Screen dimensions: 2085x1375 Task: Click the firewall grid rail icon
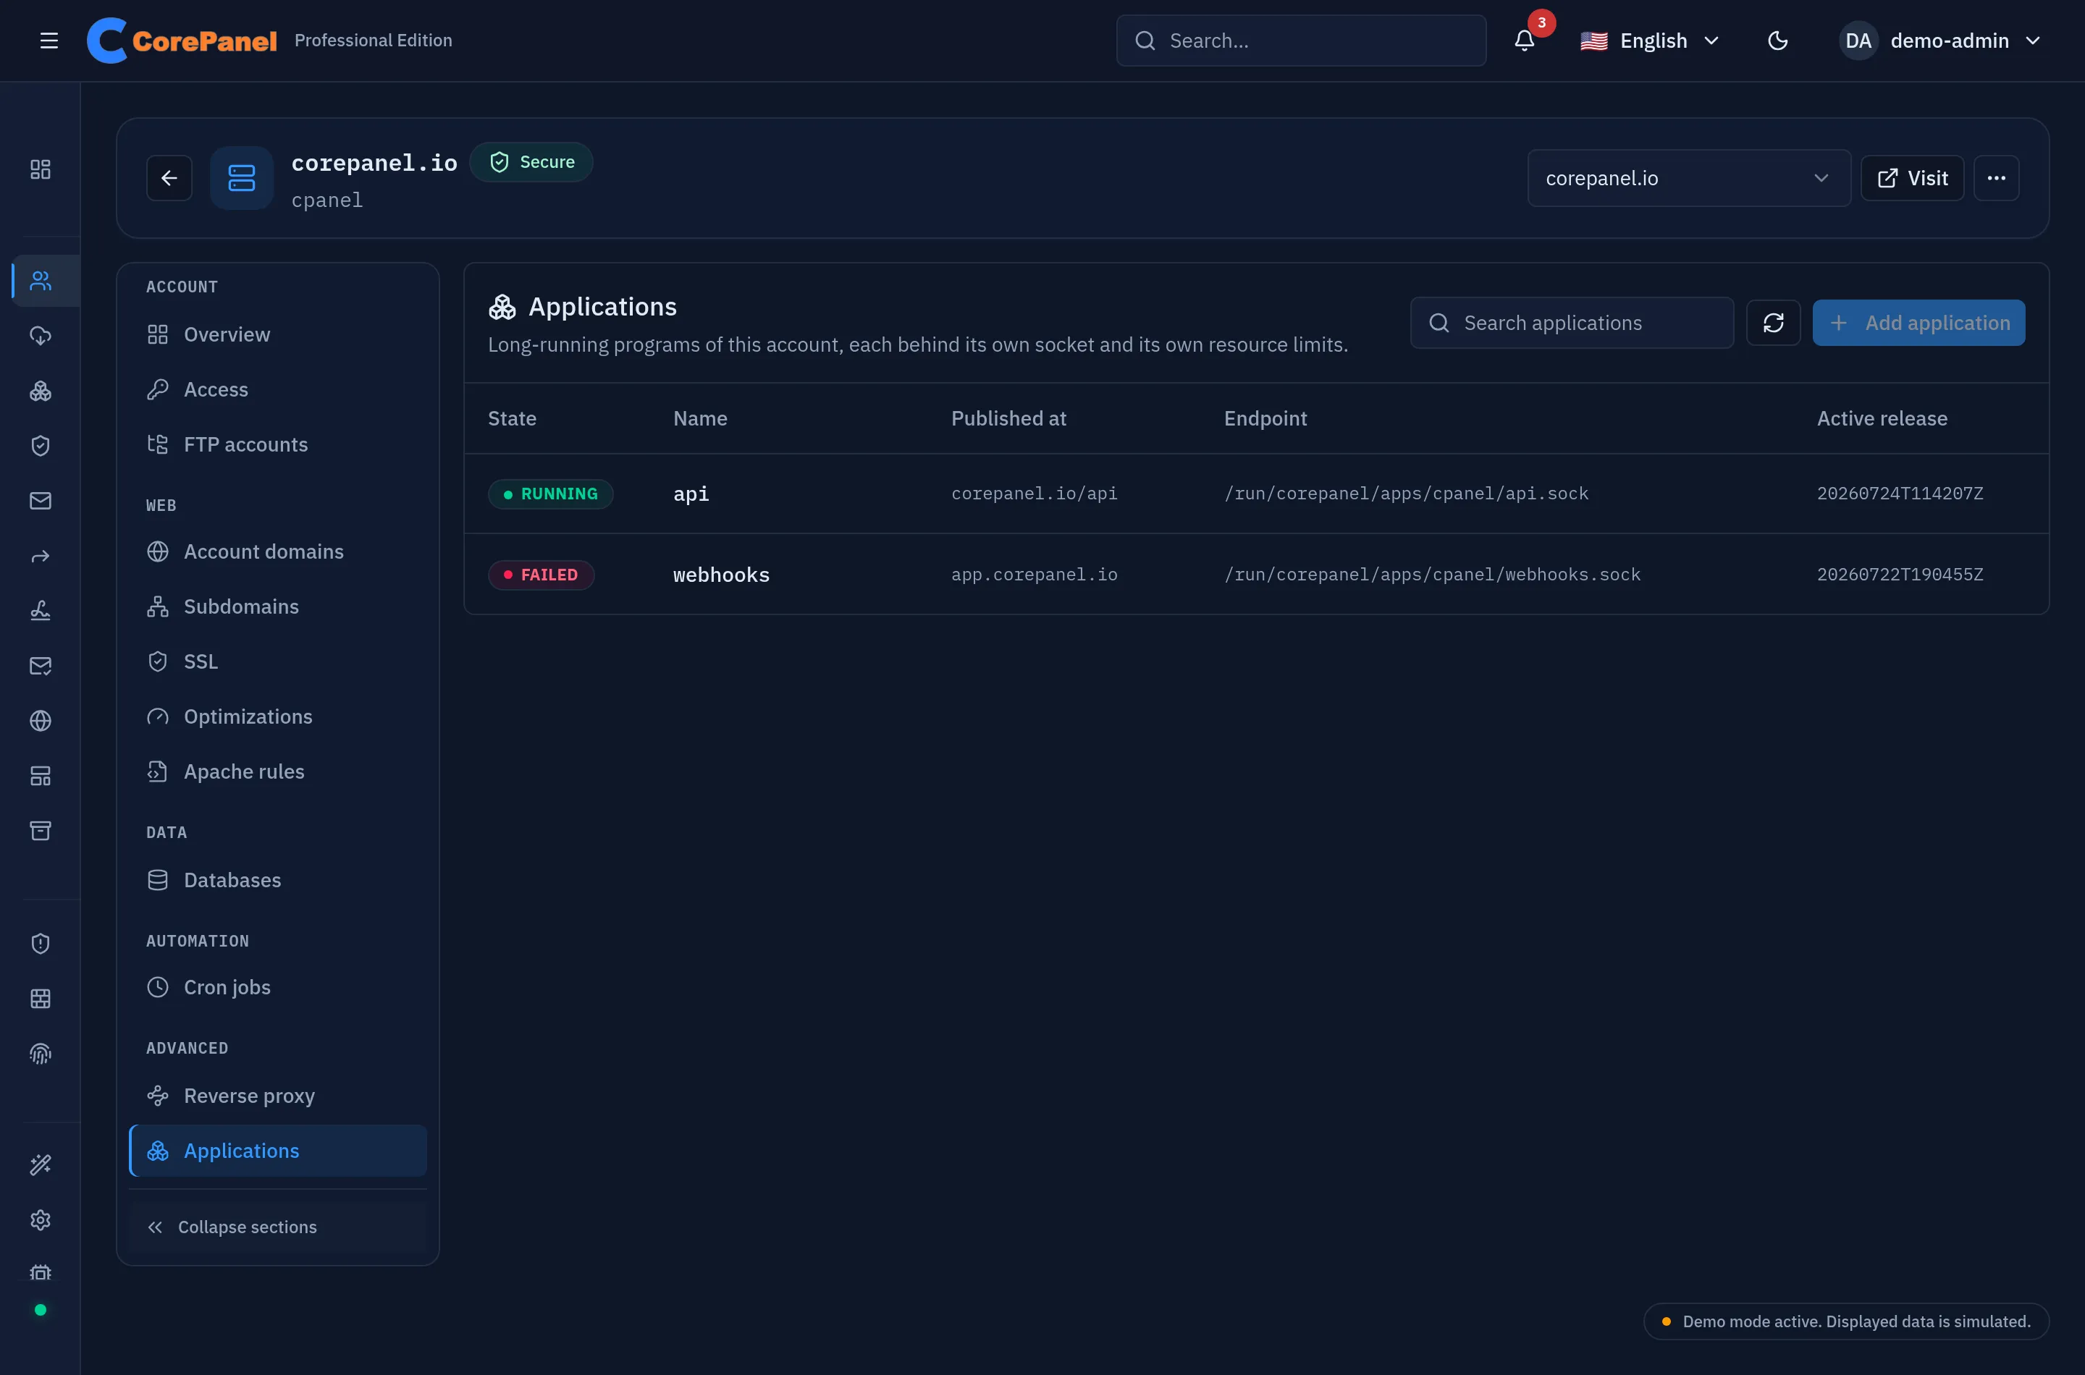(41, 999)
